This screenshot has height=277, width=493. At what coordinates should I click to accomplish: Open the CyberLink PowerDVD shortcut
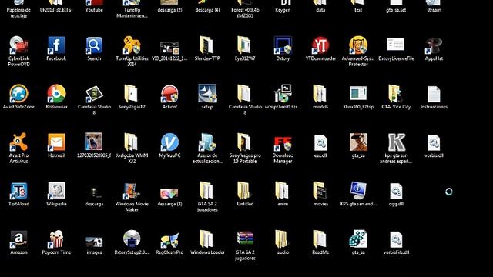[18, 45]
